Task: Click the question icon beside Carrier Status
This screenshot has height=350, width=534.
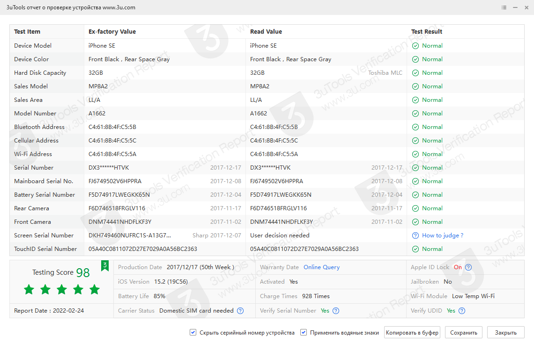Action: tap(240, 311)
